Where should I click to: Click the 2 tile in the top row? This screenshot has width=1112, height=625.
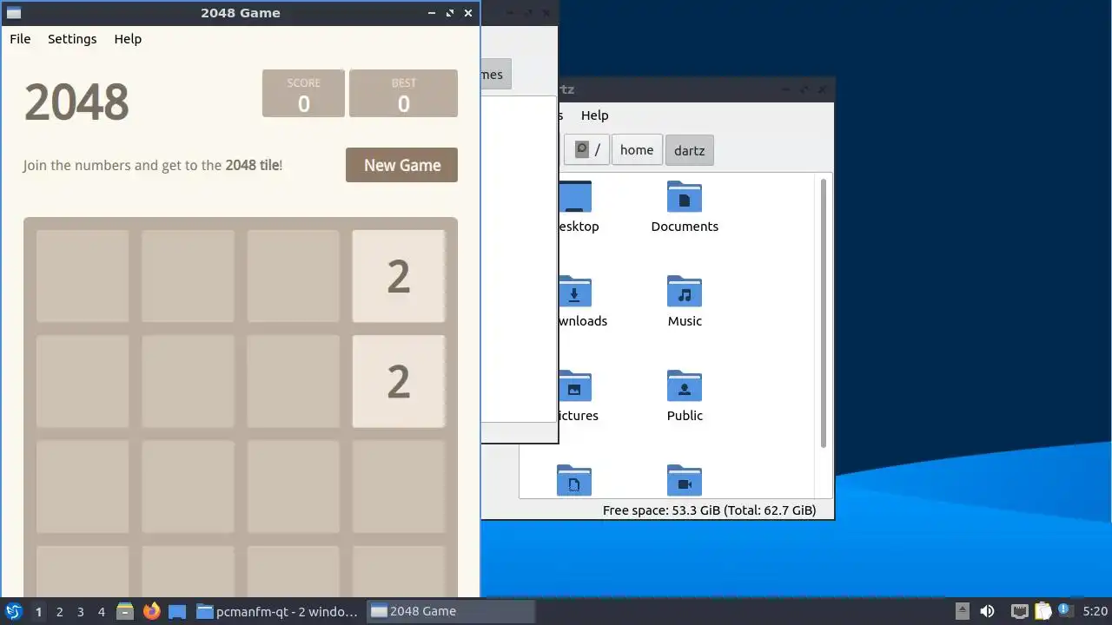click(399, 276)
